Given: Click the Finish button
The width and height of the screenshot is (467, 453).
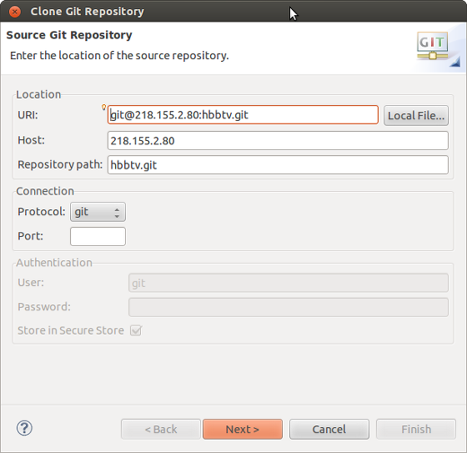Looking at the screenshot, I should 416,429.
